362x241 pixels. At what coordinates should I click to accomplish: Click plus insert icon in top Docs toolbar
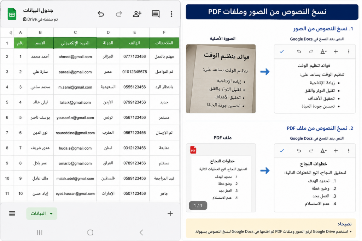(336, 52)
